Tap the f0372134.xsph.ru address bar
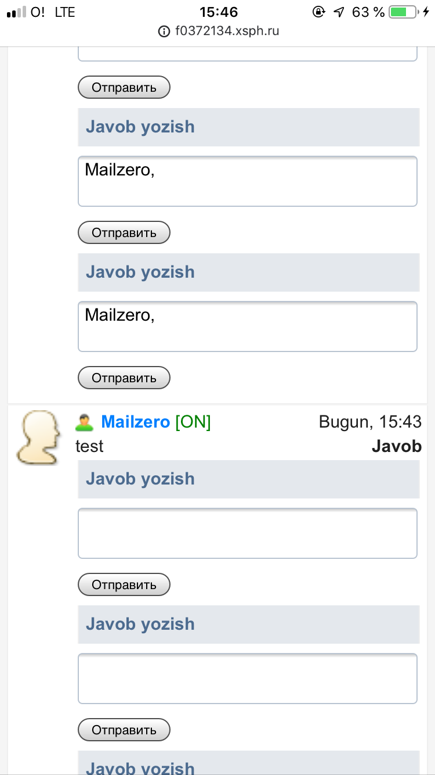Image resolution: width=435 pixels, height=775 pixels. 226,31
